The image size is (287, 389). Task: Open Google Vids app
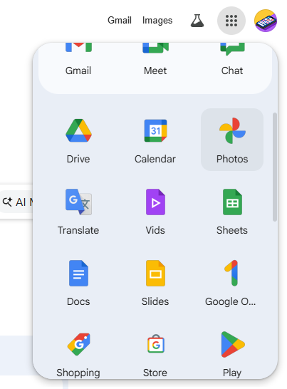(x=155, y=211)
